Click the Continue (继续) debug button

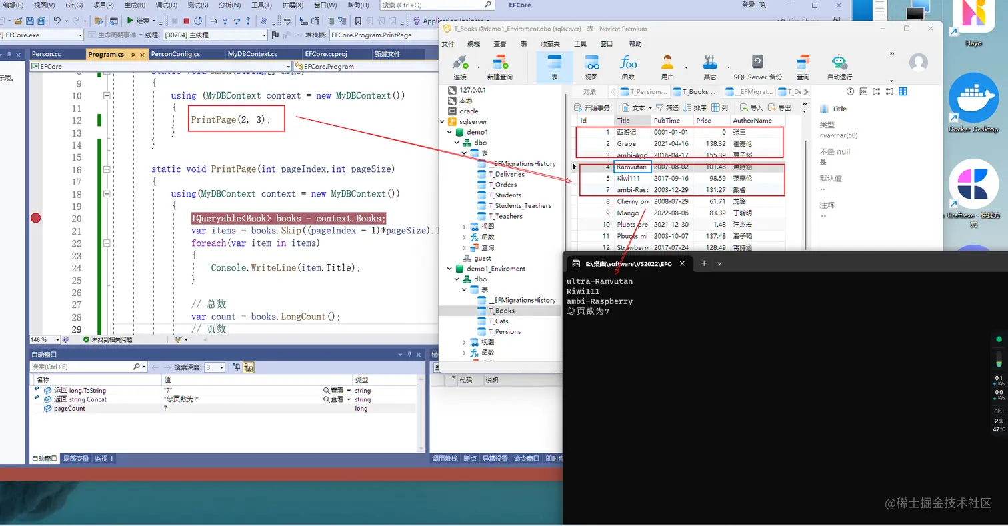[139, 21]
